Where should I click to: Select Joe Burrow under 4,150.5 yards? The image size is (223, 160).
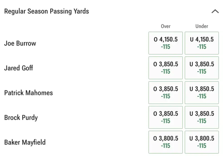[x=202, y=43]
